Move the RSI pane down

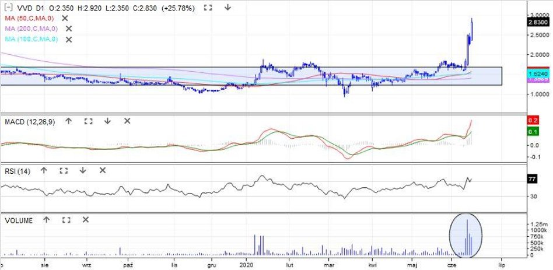click(83, 171)
